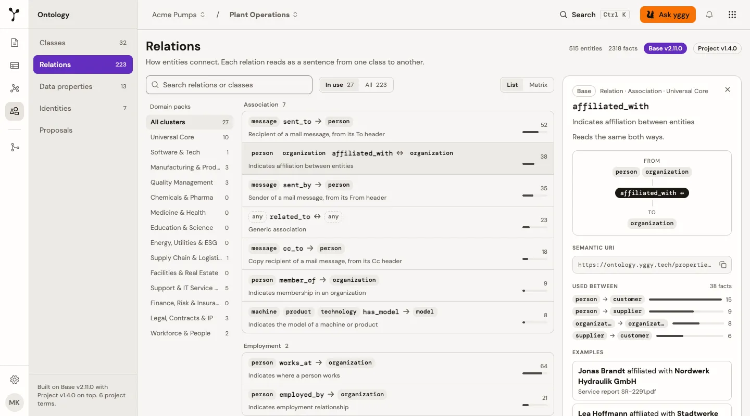
Task: Open Identities section
Action: 83,108
